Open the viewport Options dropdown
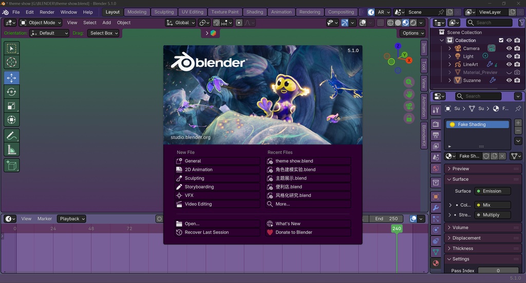Image resolution: width=526 pixels, height=283 pixels. (x=412, y=33)
